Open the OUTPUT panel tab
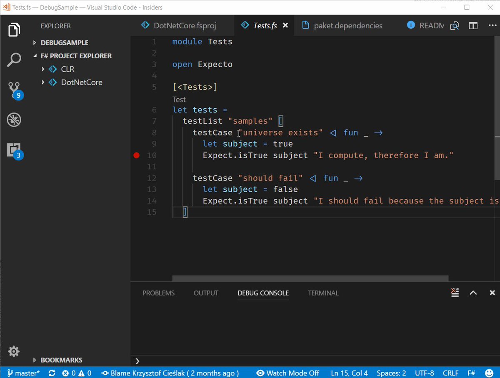Screen dimensions: 500x378 [x=206, y=293]
